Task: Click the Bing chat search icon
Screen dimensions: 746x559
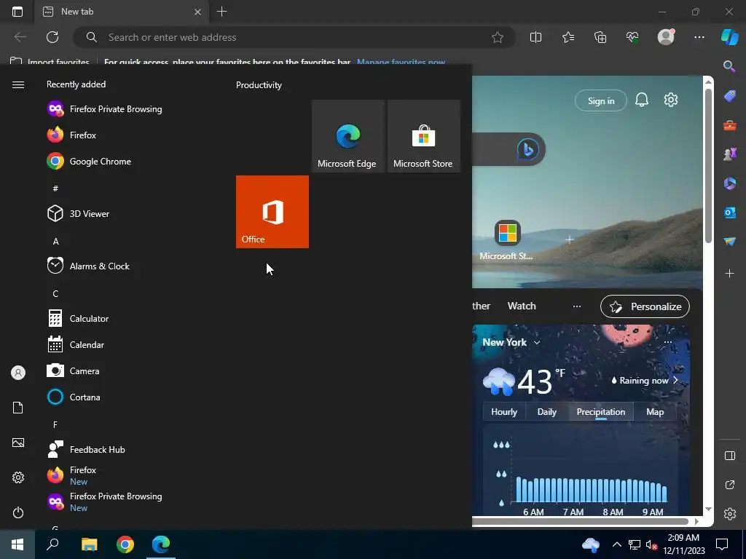Action: click(x=528, y=149)
